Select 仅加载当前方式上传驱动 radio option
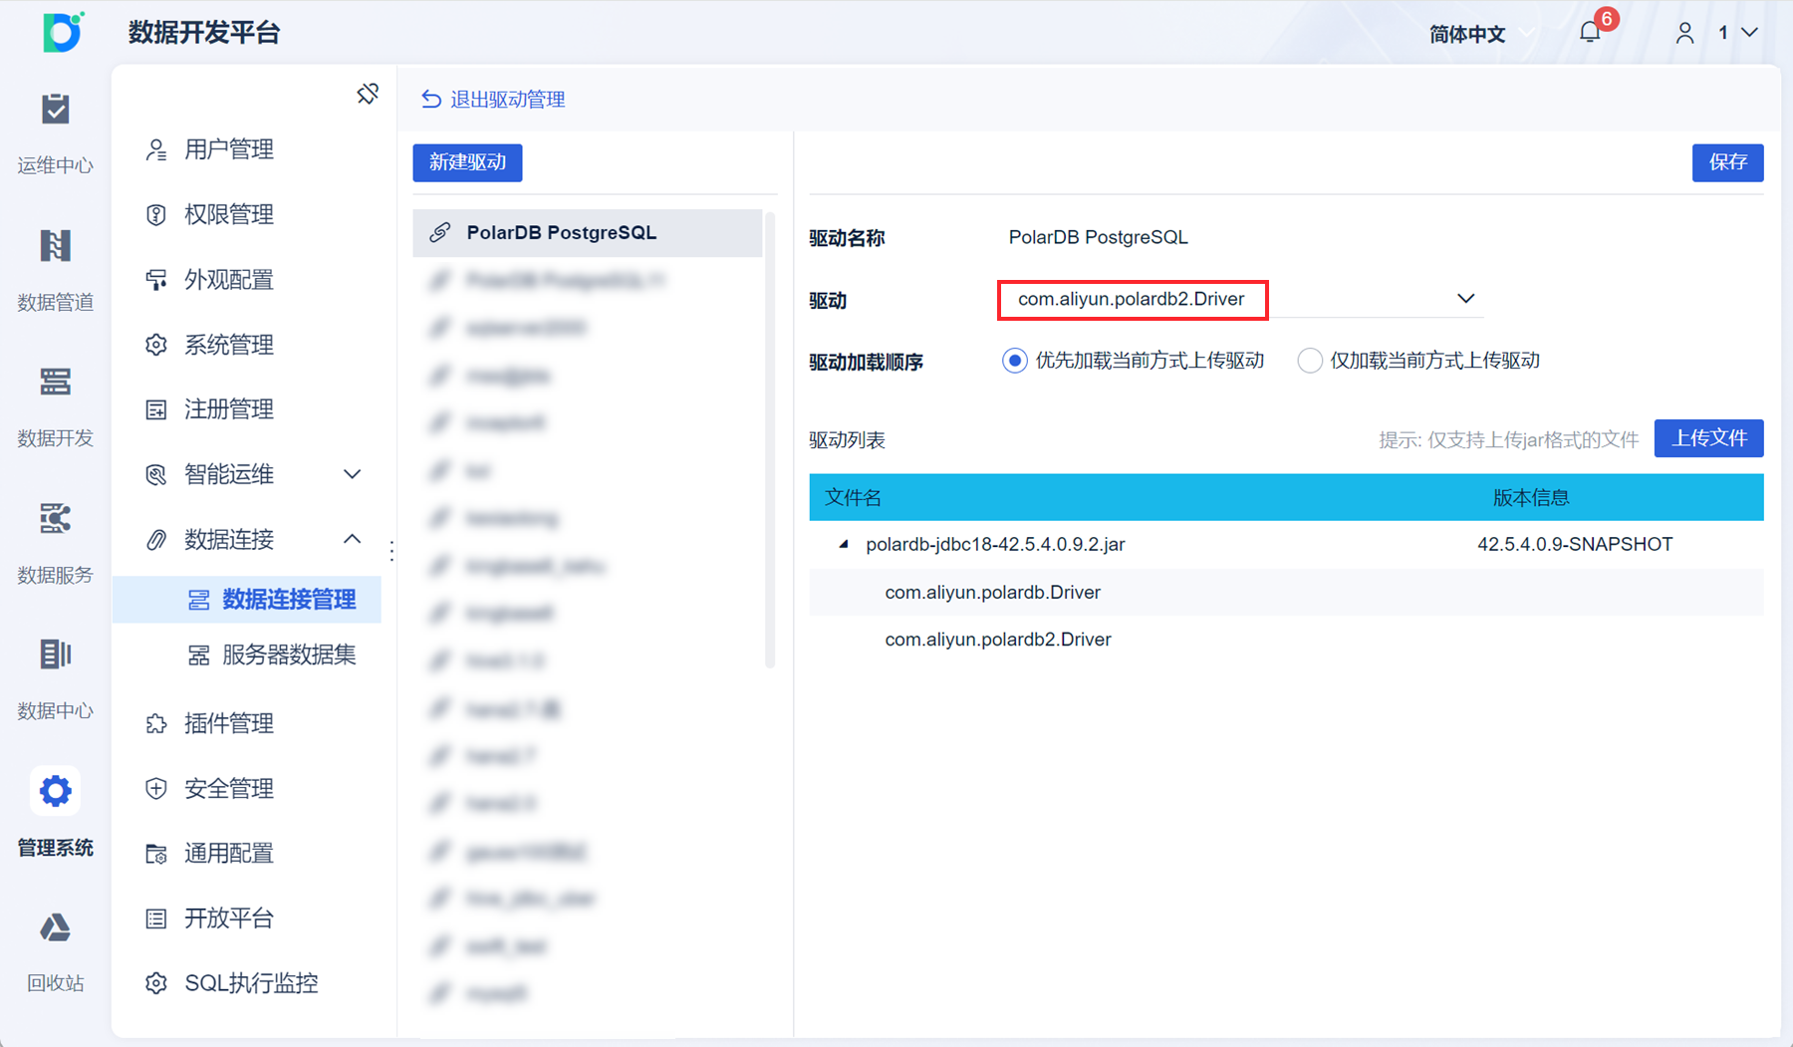 tap(1310, 361)
